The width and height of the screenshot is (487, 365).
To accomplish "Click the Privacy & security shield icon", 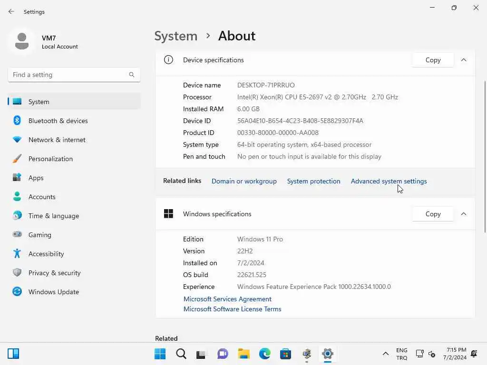I will point(17,272).
